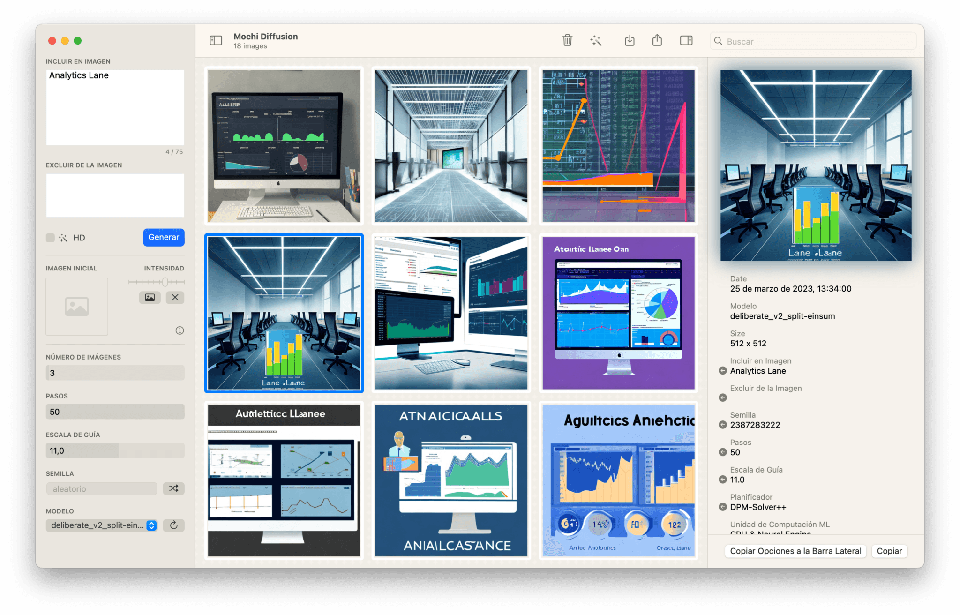Click the date 25 de marzo de 2023 text
This screenshot has height=615, width=960.
pos(791,289)
